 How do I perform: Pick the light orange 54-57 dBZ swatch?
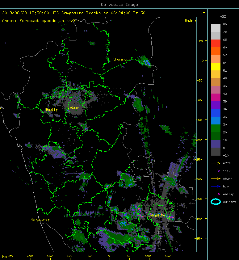pos(216,59)
